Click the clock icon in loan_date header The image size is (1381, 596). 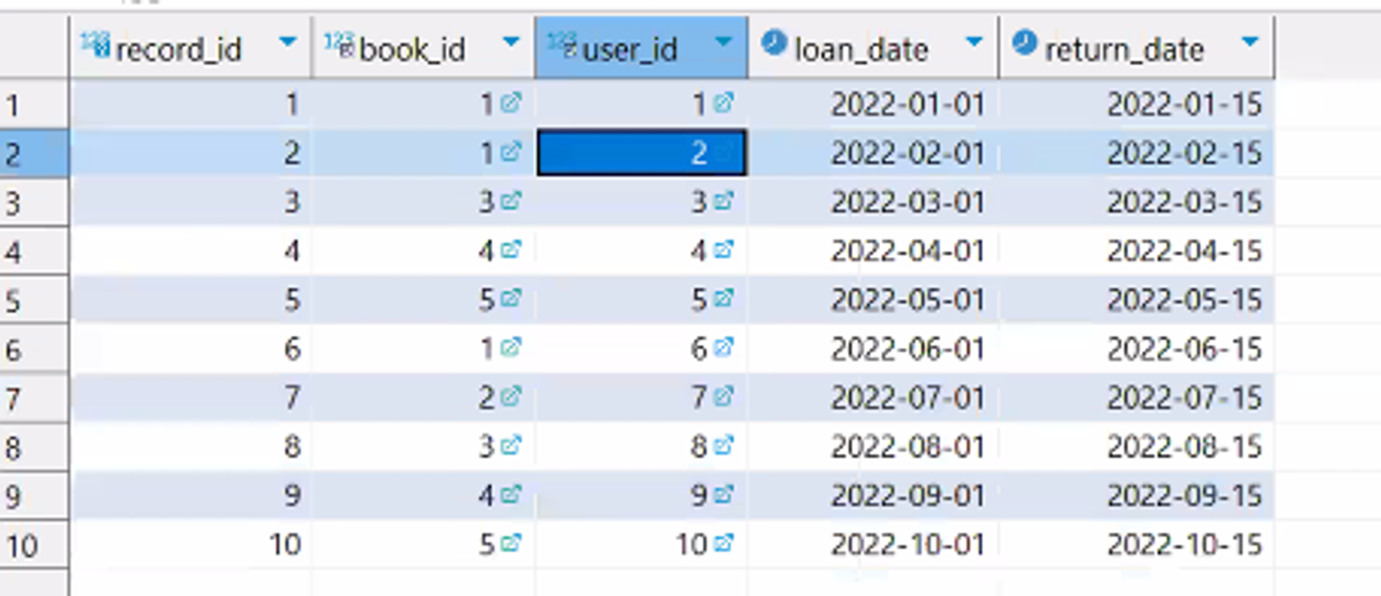click(774, 43)
